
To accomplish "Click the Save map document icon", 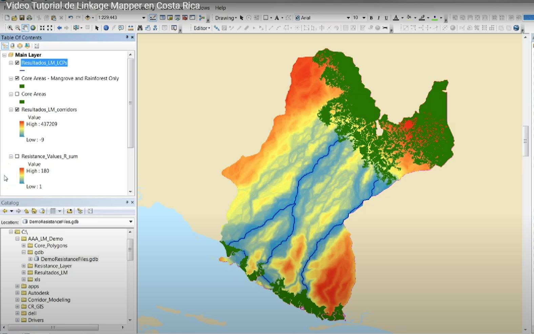I will tap(22, 18).
